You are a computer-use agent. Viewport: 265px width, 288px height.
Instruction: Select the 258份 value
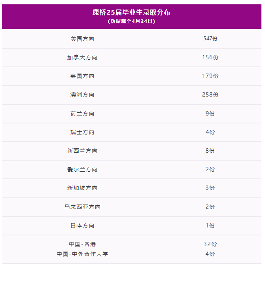click(210, 95)
